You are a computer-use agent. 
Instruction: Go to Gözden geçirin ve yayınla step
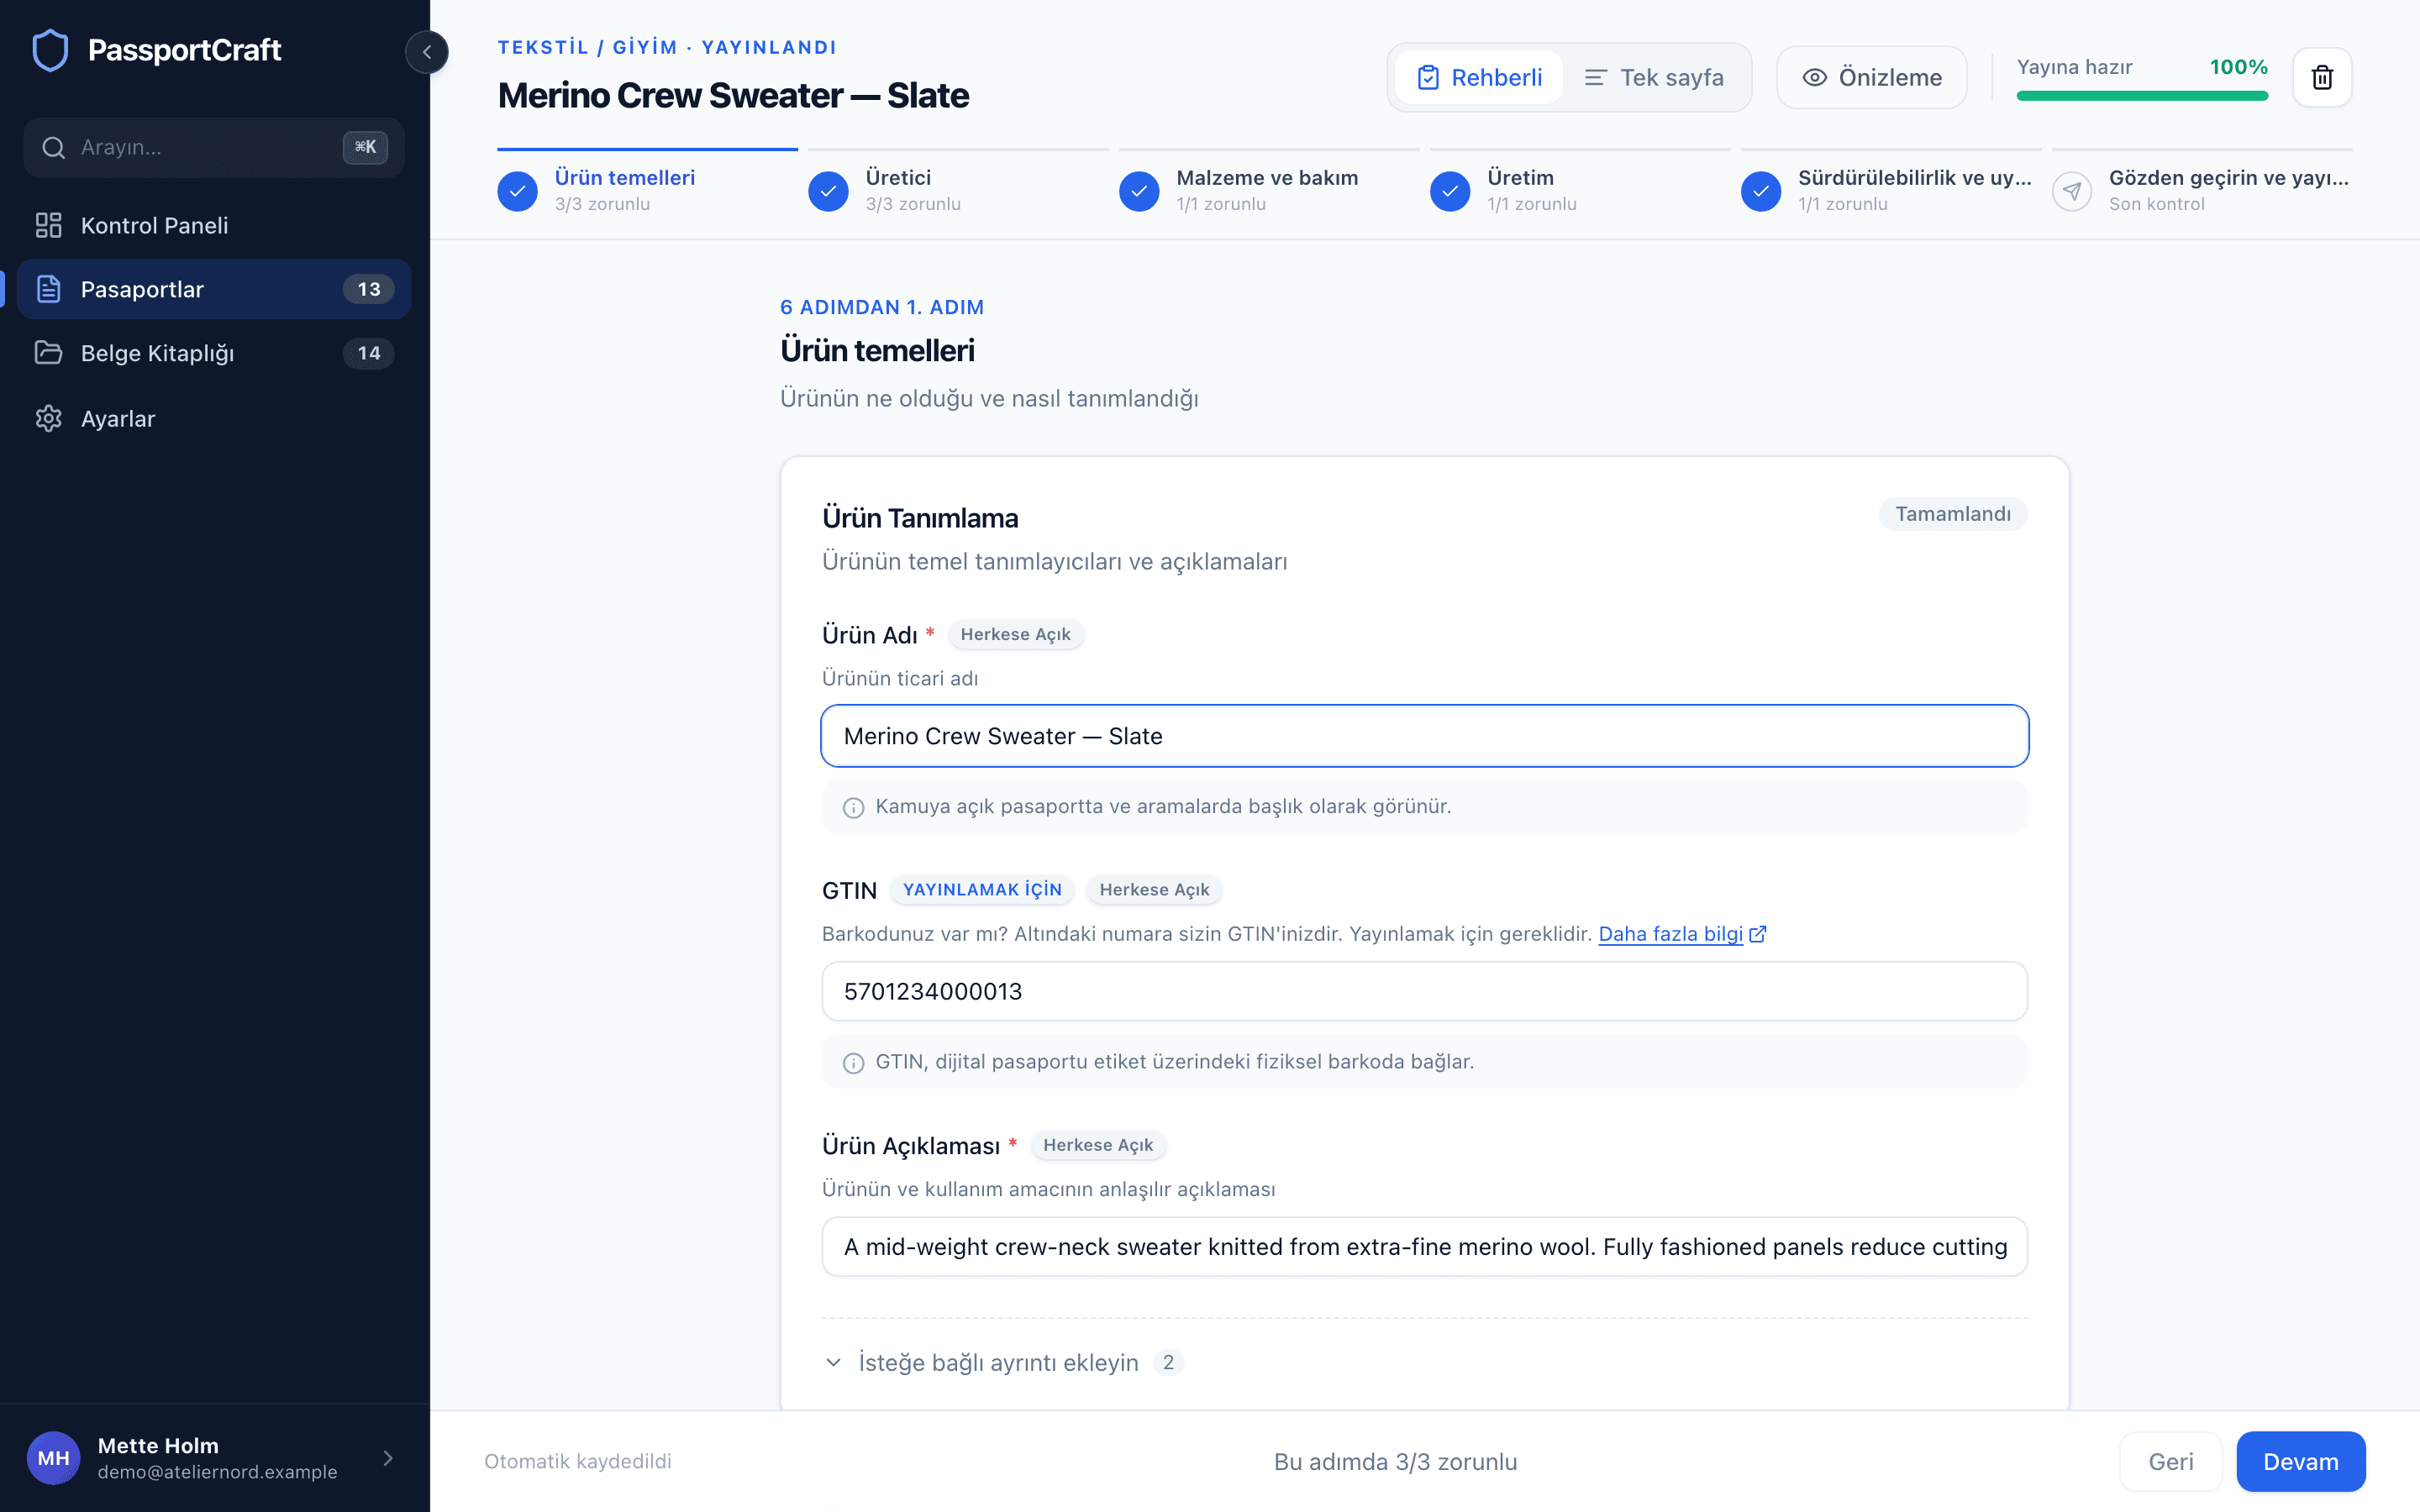pos(2202,189)
